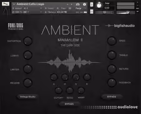Viewport: 141px width, 114px height.
Task: Open the snapshot camera view
Action: pyautogui.click(x=78, y=4)
